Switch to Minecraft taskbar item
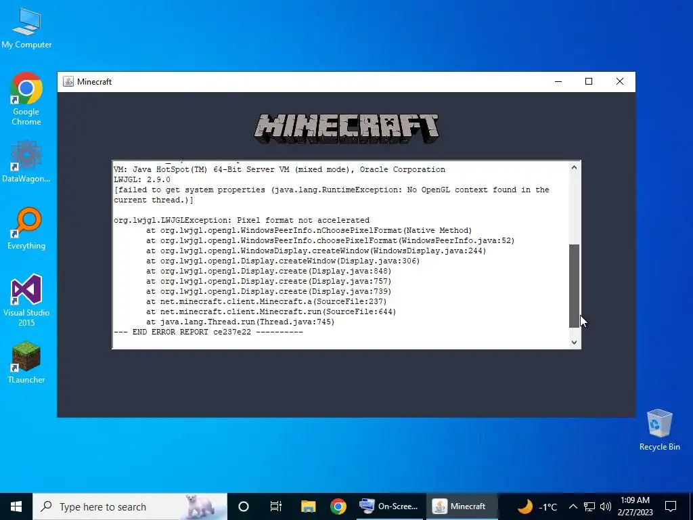 pyautogui.click(x=462, y=506)
